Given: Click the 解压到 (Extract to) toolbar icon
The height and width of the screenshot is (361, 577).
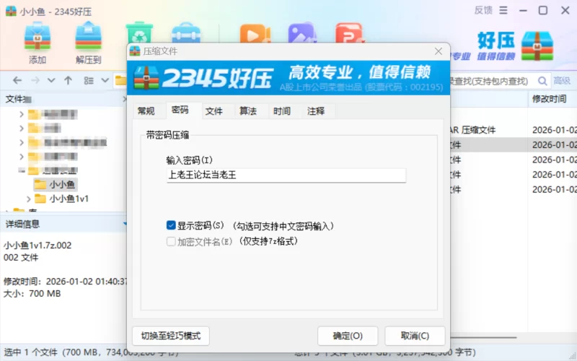Looking at the screenshot, I should (88, 43).
